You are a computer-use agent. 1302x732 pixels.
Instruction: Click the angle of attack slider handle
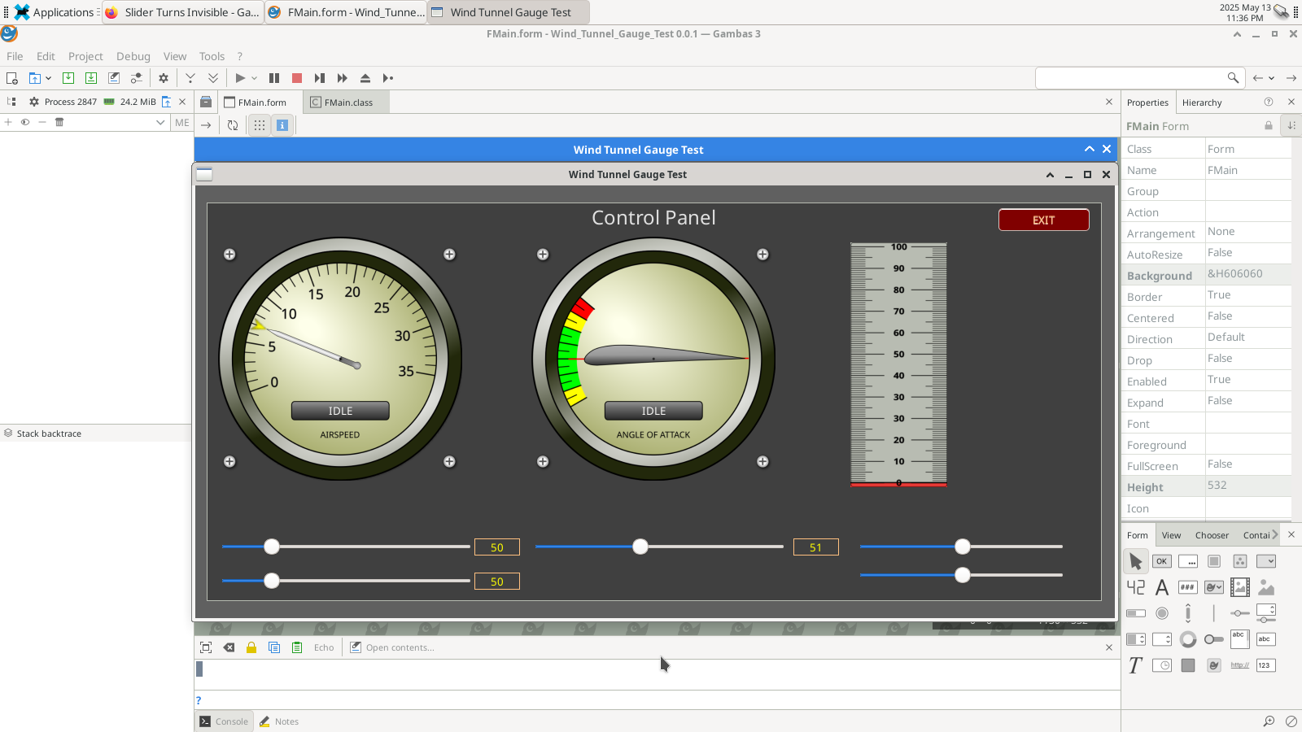tap(640, 547)
